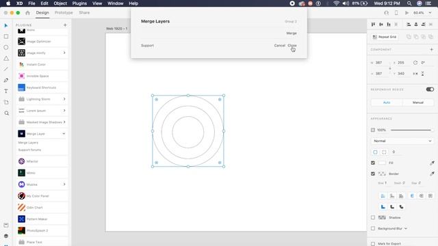Align selection to top edge
Screen dimensions: 438x246
(373, 25)
